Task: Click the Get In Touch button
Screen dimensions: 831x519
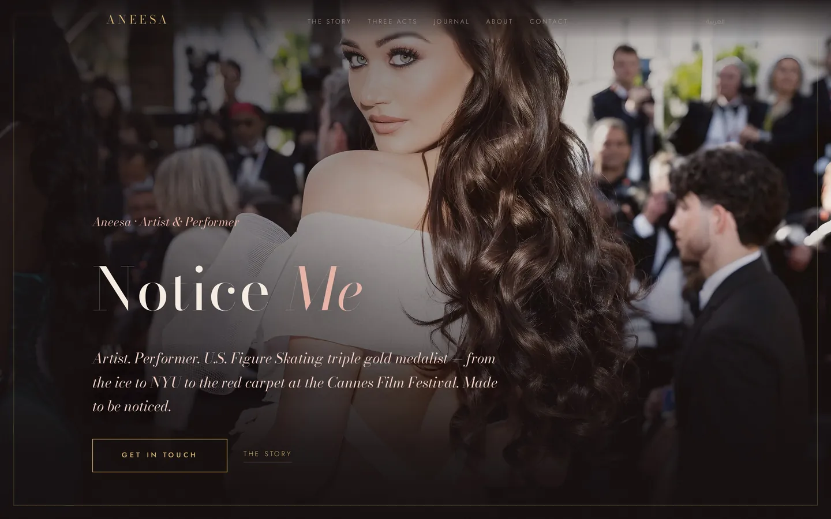Action: 160,455
